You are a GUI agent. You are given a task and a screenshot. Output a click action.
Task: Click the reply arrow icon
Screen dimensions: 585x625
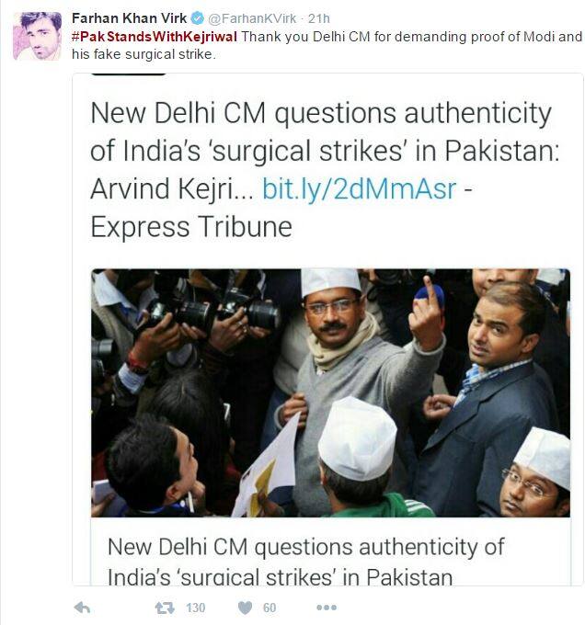82,608
